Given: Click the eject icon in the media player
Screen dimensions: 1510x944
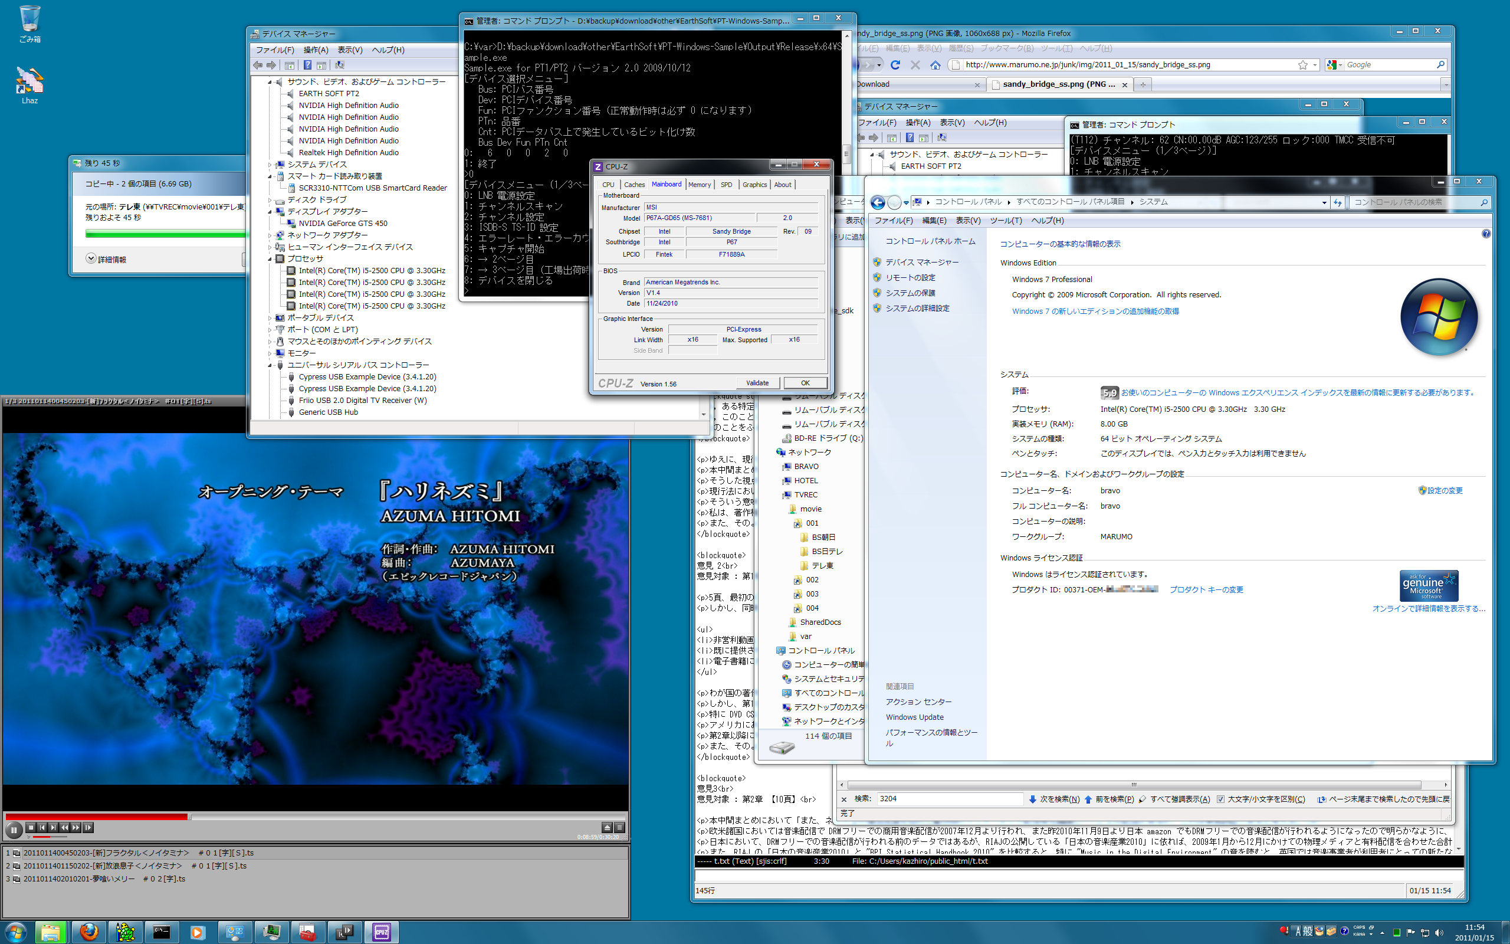Looking at the screenshot, I should click(606, 827).
